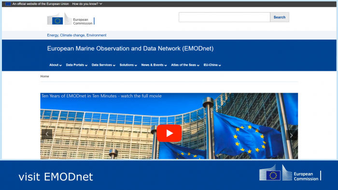Open the News & Events menu
338x190 pixels.
click(154, 65)
